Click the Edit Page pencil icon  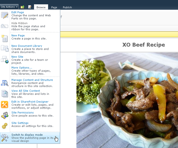click(x=5, y=15)
